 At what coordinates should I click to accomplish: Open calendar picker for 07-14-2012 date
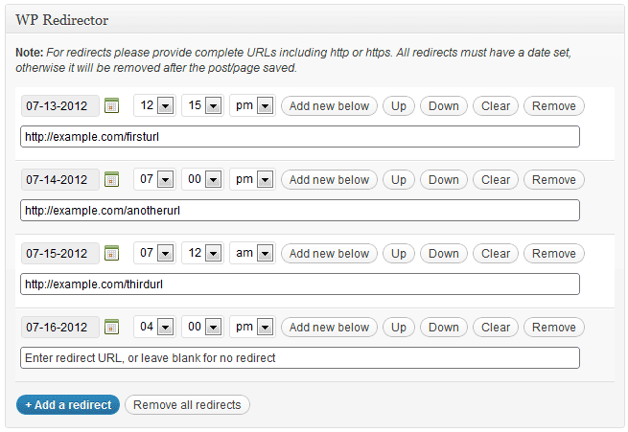112,179
